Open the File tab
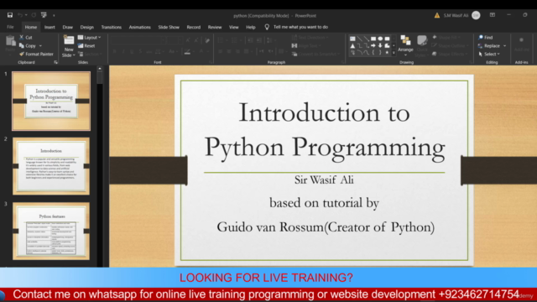Viewport: 537px width, 302px height. click(x=10, y=27)
